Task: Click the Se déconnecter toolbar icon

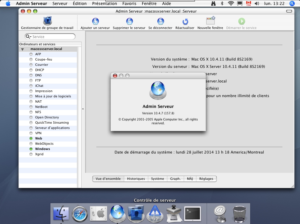Action: tap(160, 21)
